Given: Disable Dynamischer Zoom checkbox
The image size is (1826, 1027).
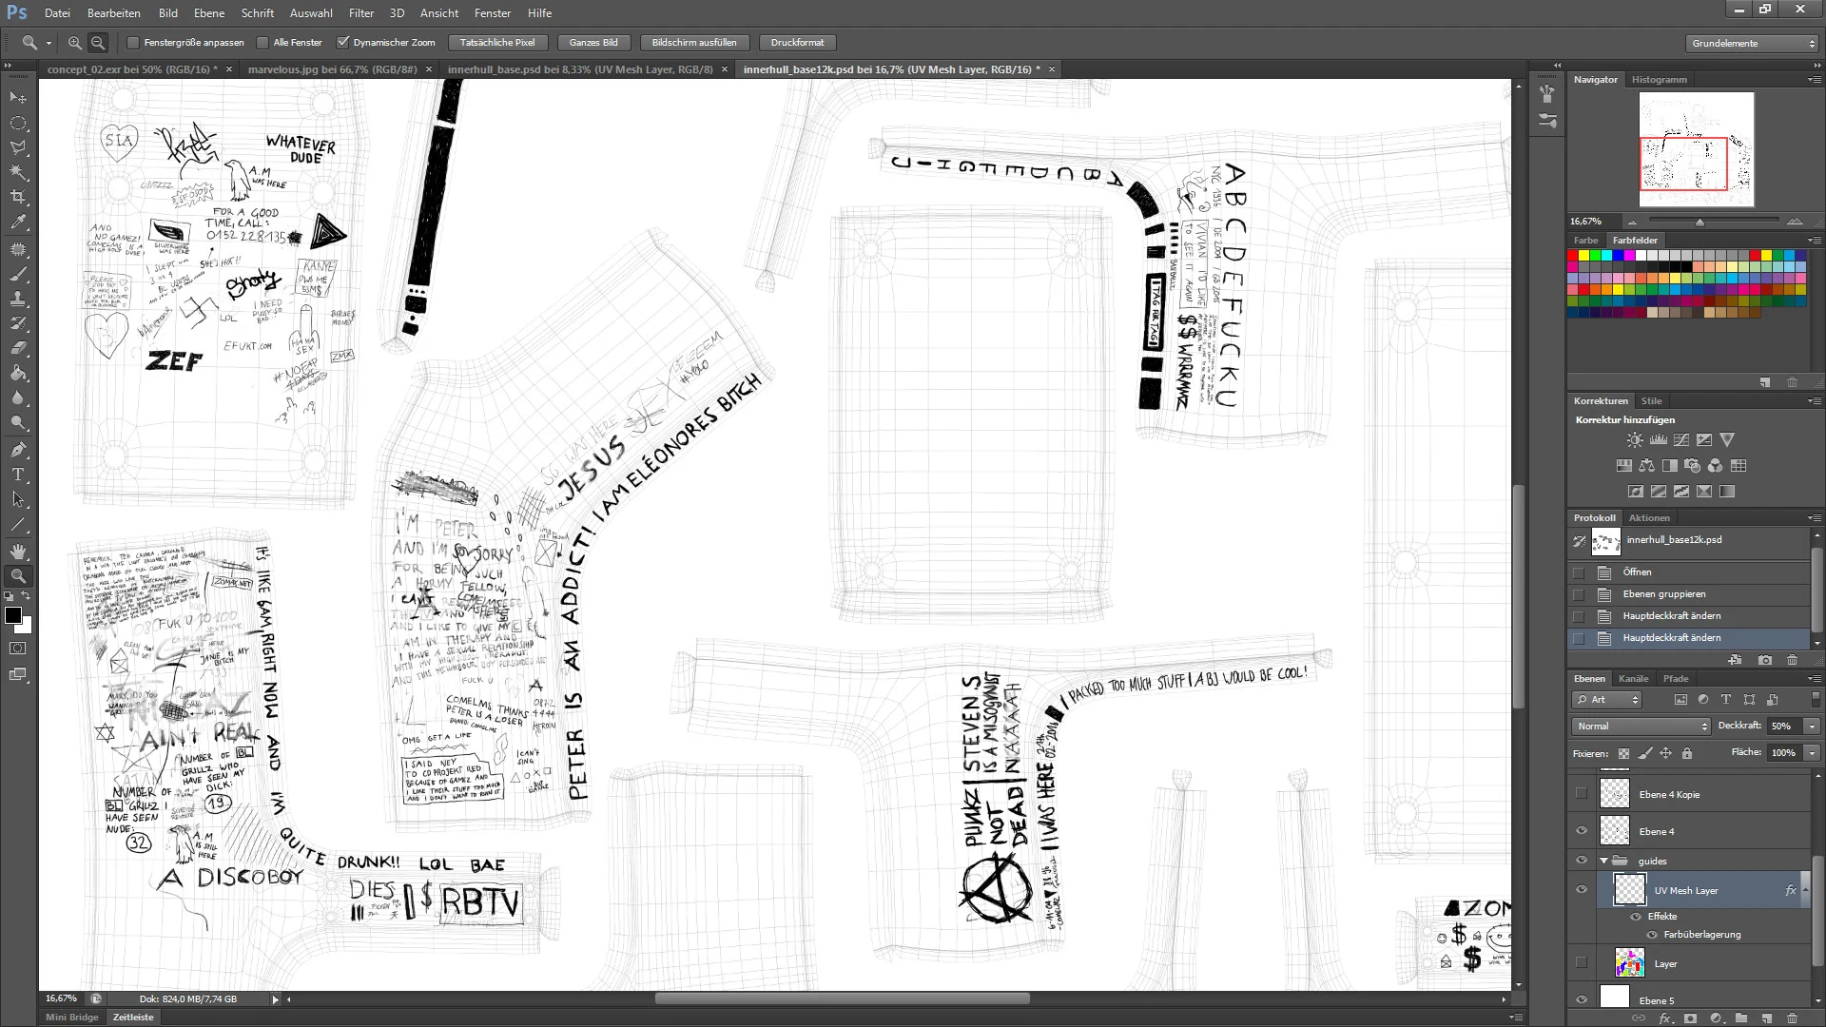Looking at the screenshot, I should [342, 43].
